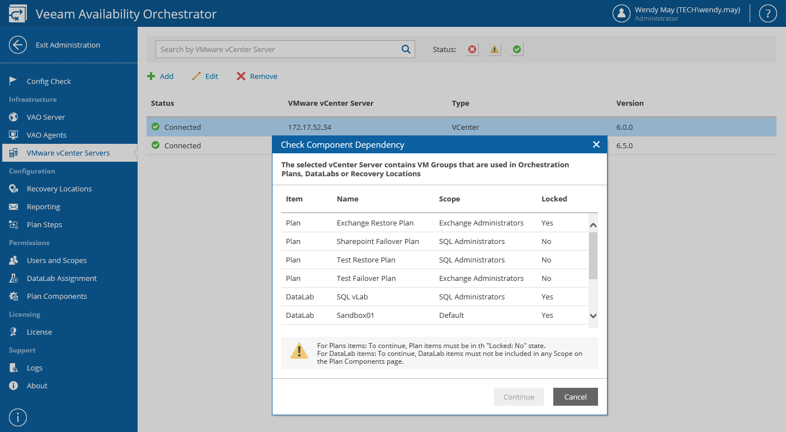
Task: Sort by Status column header
Action: [162, 103]
